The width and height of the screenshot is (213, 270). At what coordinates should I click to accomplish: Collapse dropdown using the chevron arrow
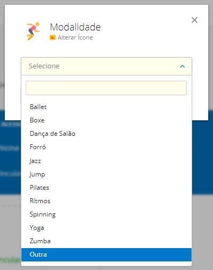click(x=182, y=66)
